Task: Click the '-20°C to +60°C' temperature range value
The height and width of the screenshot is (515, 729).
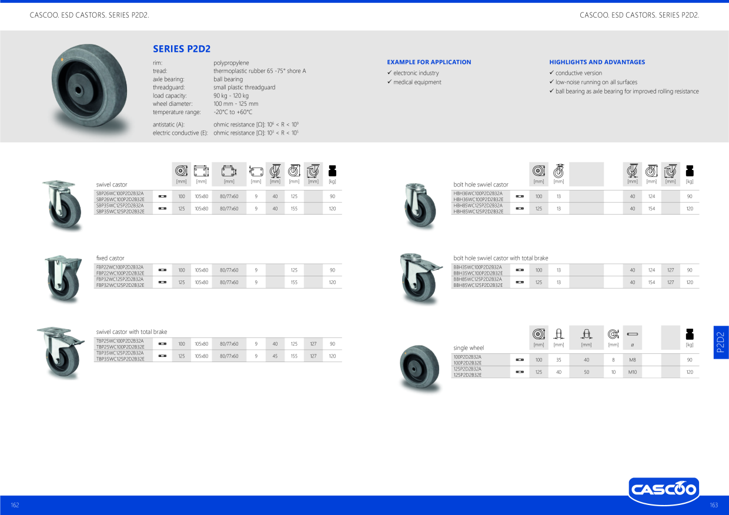Action: coord(233,112)
